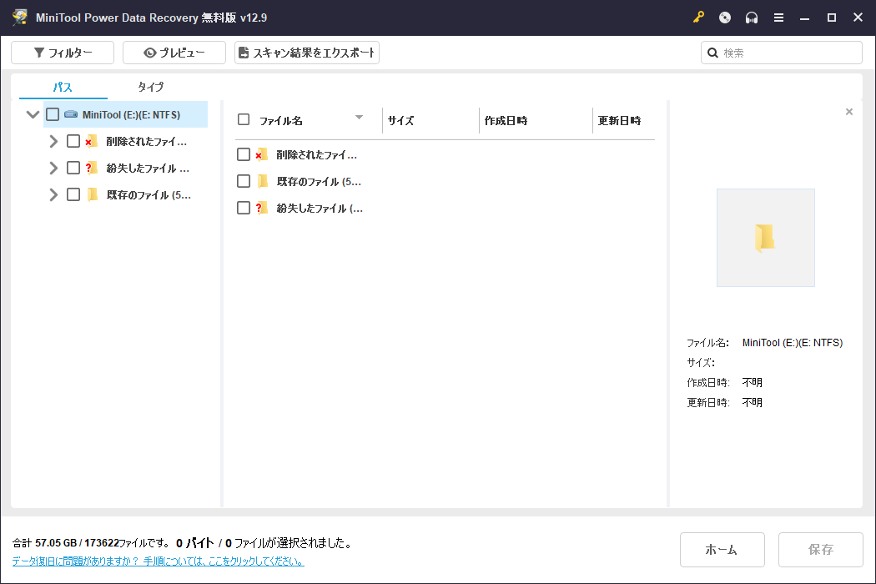Open the hamburger menu icon

click(x=778, y=18)
